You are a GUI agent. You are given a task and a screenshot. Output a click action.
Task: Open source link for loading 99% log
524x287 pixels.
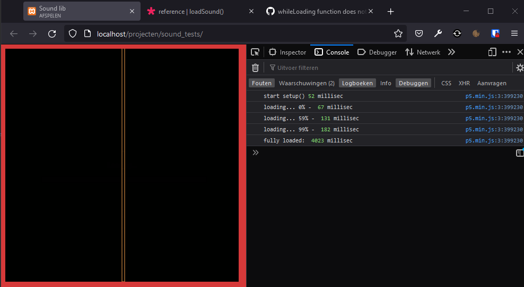(x=494, y=130)
